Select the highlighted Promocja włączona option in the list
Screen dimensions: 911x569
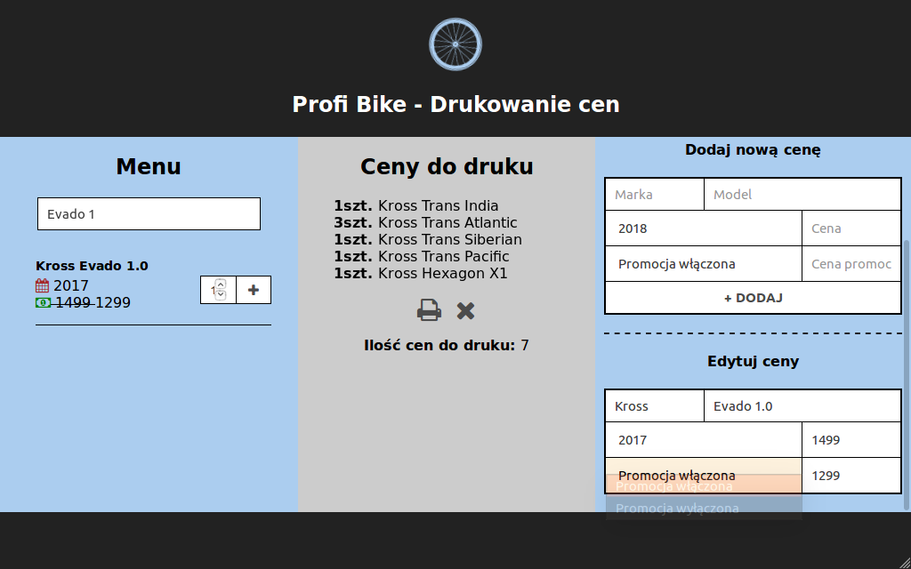[x=704, y=486]
